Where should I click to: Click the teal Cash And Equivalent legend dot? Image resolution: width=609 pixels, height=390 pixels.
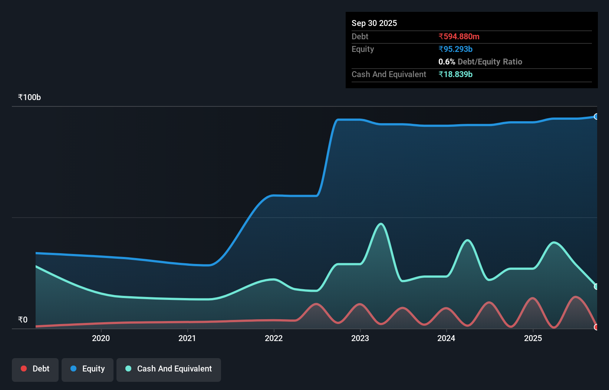point(128,368)
